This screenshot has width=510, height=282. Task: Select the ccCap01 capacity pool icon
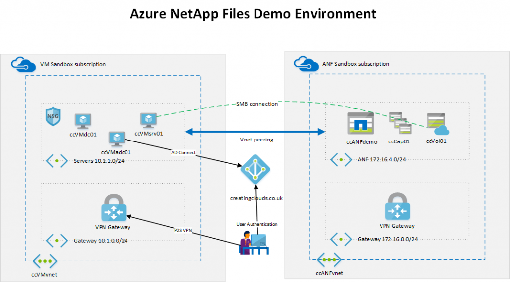click(x=400, y=123)
